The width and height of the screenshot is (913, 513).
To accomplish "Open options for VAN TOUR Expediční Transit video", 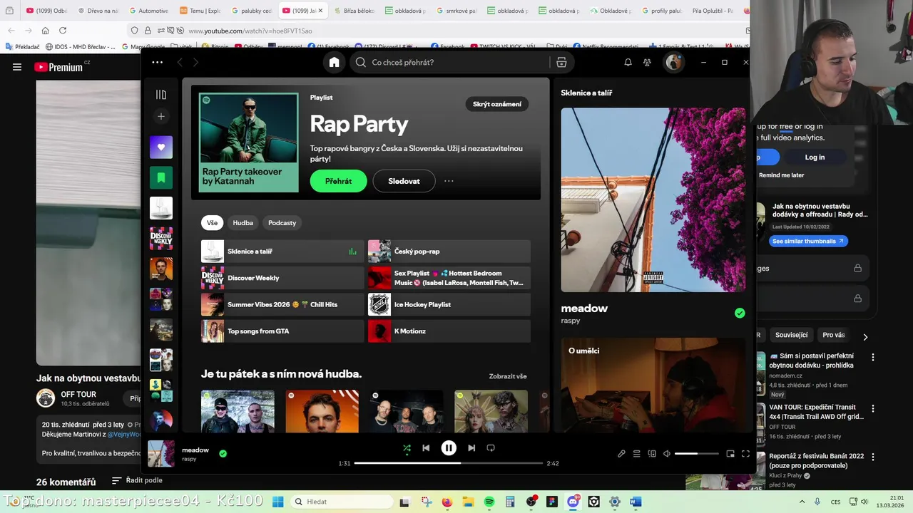I will 872,409.
